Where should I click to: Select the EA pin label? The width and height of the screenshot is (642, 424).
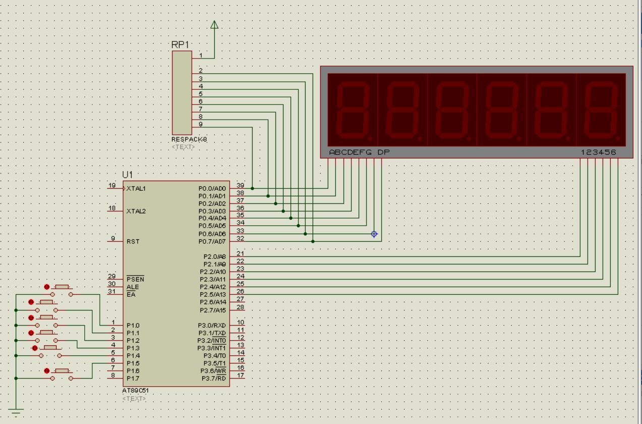(131, 294)
